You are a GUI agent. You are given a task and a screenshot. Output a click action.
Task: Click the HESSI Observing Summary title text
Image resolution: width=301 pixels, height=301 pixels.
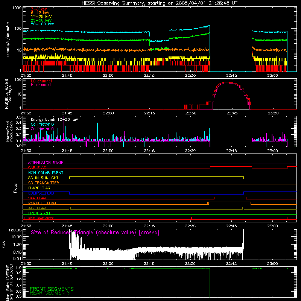pos(159,3)
